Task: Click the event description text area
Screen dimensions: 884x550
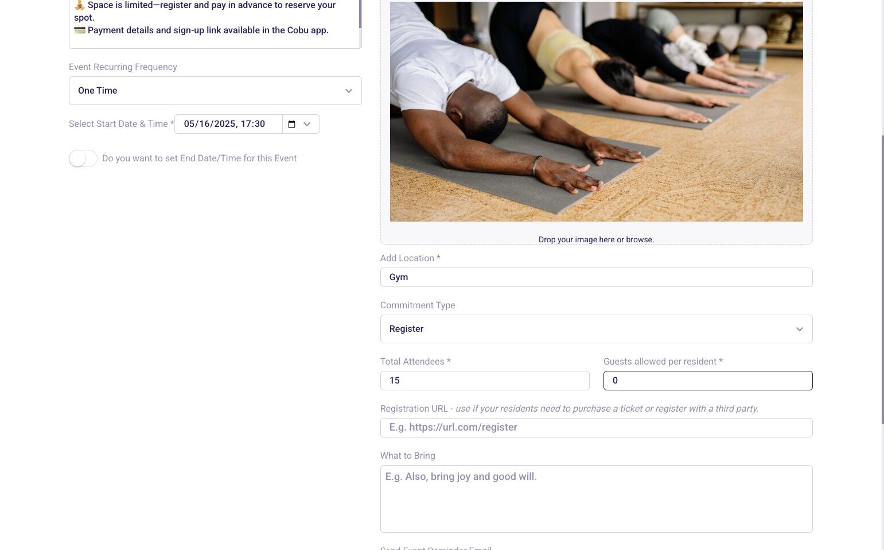Action: [213, 24]
